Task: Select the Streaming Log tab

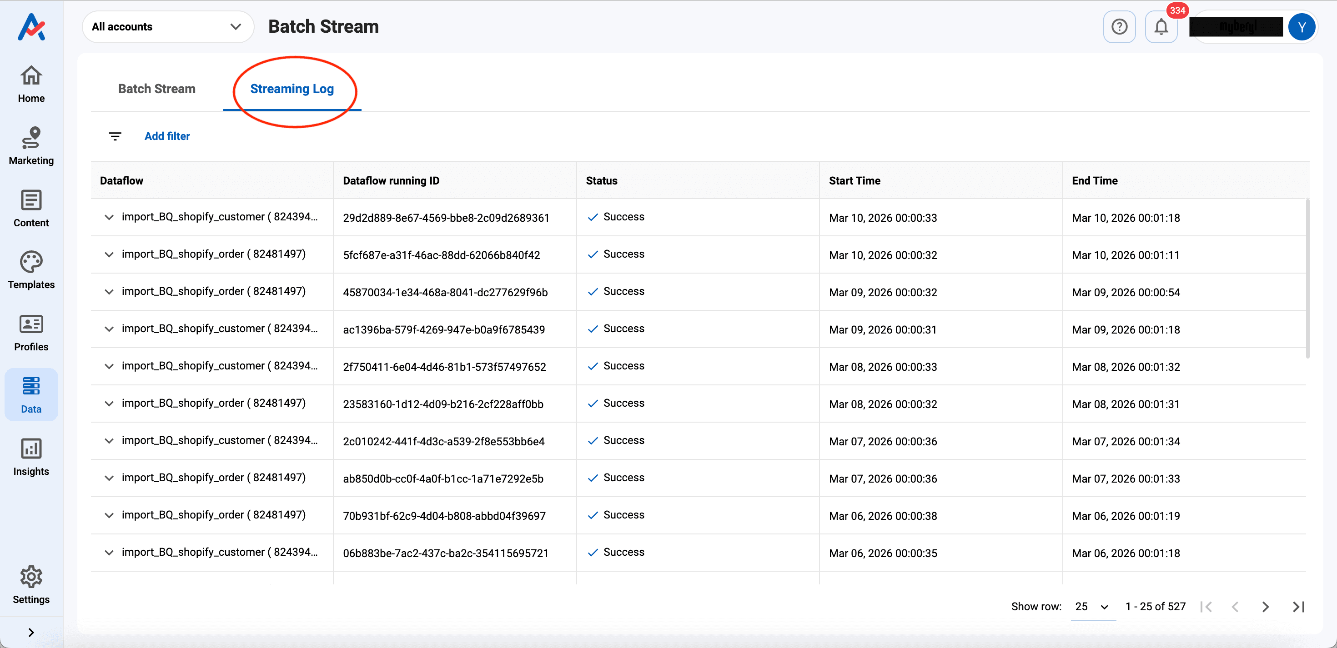Action: (x=292, y=89)
